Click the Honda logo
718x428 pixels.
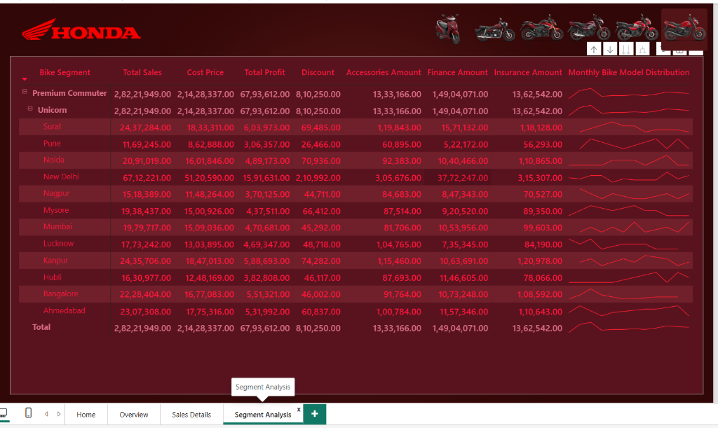(x=81, y=29)
